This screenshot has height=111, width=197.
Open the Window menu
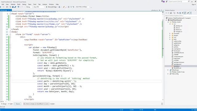(x=51, y=4)
